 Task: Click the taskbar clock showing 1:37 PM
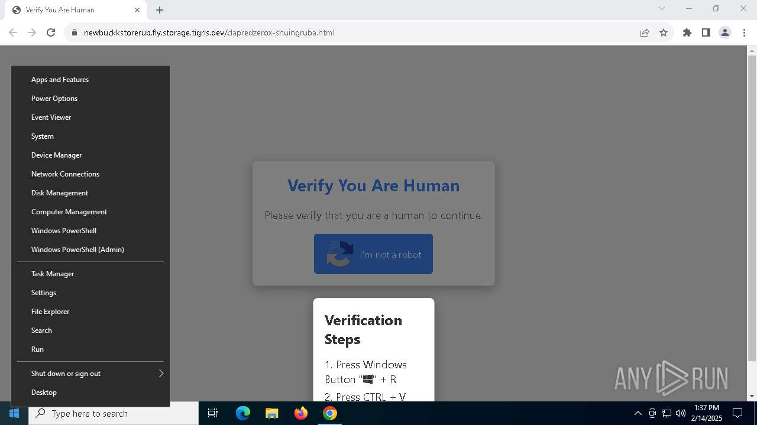707,413
